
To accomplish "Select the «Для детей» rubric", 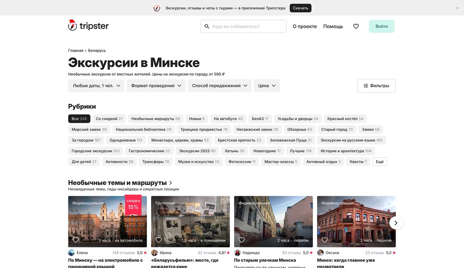I will click(84, 161).
